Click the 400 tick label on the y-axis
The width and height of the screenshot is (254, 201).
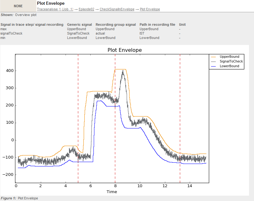[9, 71]
